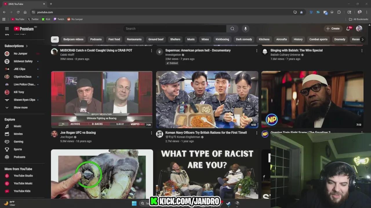
Task: Start voice search with microphone icon
Action: tap(245, 29)
